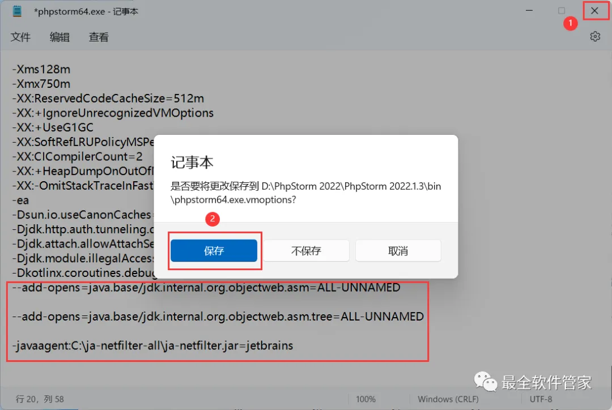
Task: Open the 编辑 menu
Action: click(x=59, y=37)
